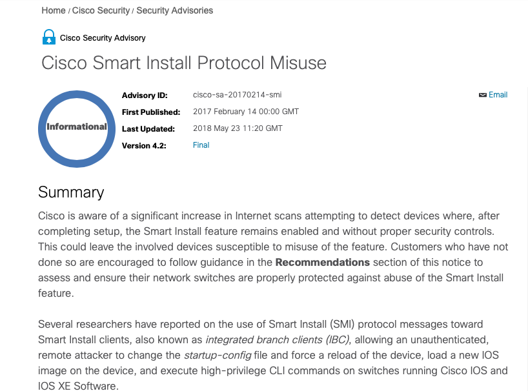The height and width of the screenshot is (391, 528).
Task: Open Cisco Security breadcrumb link
Action: point(101,10)
